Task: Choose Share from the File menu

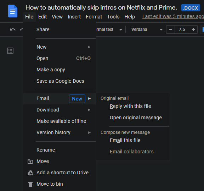Action: [59, 29]
